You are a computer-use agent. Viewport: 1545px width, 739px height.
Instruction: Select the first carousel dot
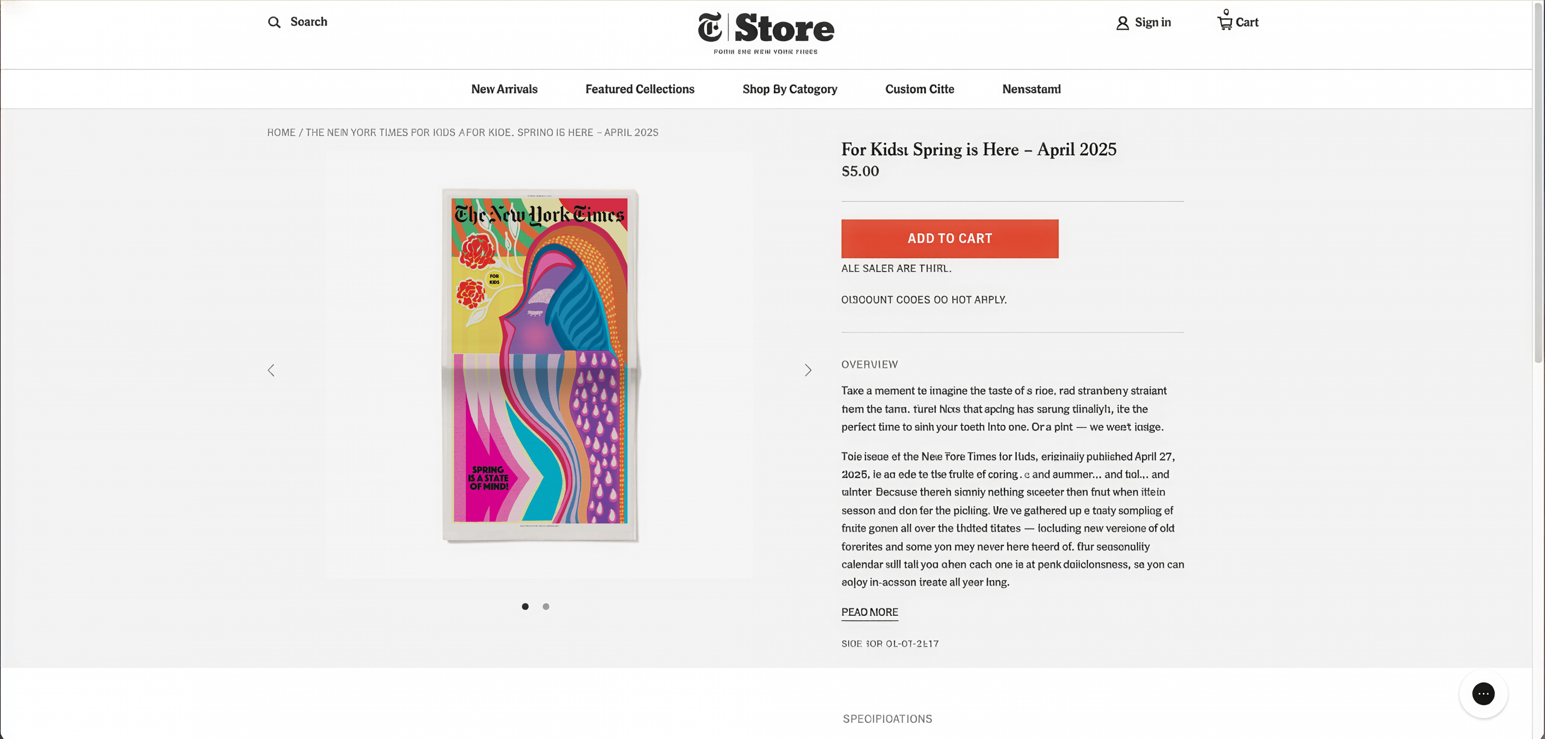[x=525, y=607]
